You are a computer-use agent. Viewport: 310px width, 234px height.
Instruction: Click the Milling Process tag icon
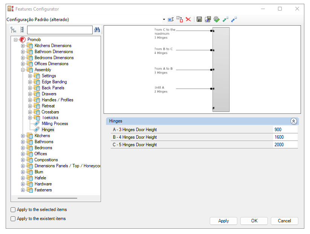coord(37,124)
